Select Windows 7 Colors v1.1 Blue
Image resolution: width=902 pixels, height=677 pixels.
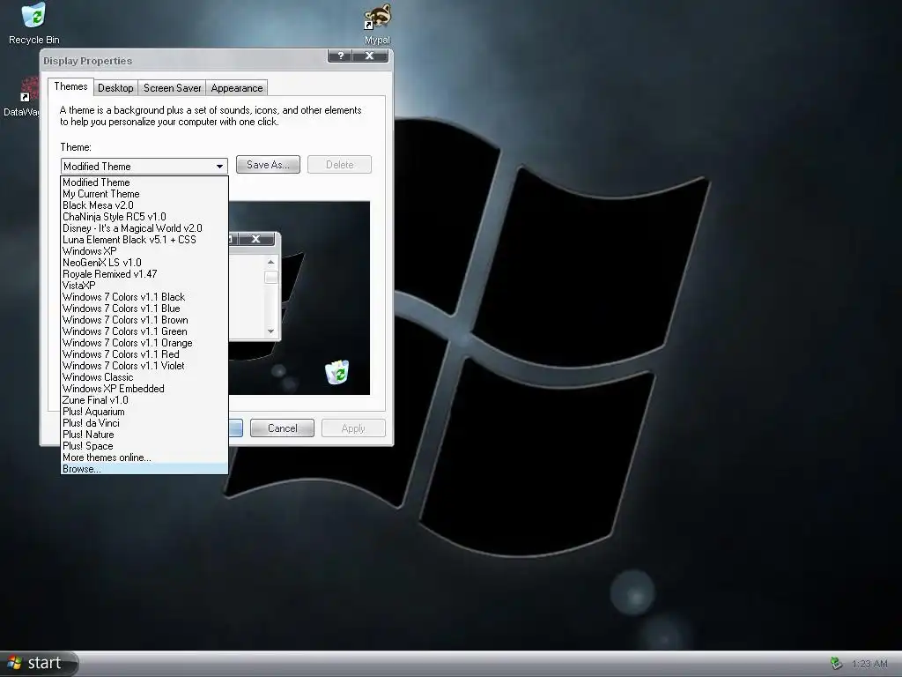(x=144, y=309)
